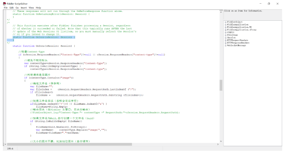
Task: Select the CONFIG class label
Action: [x=231, y=32]
